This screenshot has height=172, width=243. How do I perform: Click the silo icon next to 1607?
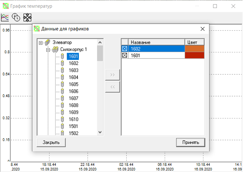(63, 98)
